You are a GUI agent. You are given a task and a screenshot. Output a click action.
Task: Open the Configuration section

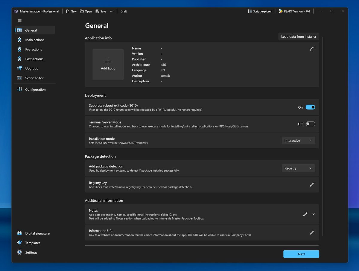coord(35,89)
